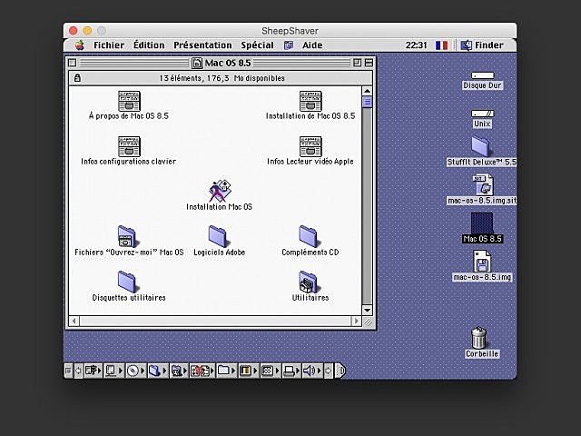Open the speaker sound volume strip module
Image resolution: width=581 pixels, height=436 pixels.
(312, 371)
